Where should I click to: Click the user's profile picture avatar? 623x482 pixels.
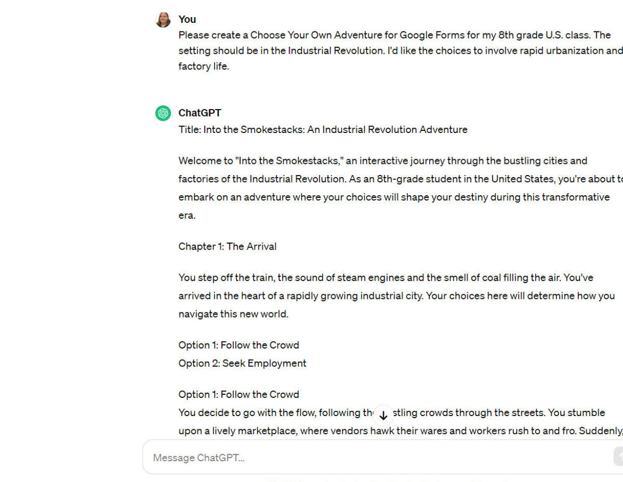tap(162, 19)
